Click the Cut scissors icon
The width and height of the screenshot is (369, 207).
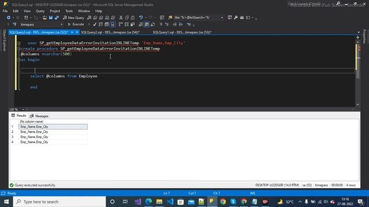tap(121, 18)
